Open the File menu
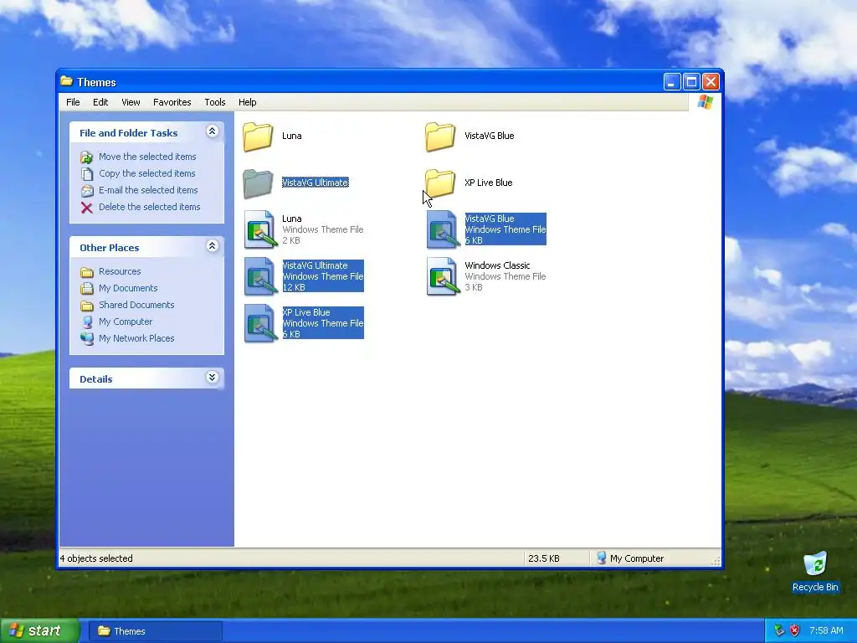Image resolution: width=857 pixels, height=643 pixels. [73, 102]
